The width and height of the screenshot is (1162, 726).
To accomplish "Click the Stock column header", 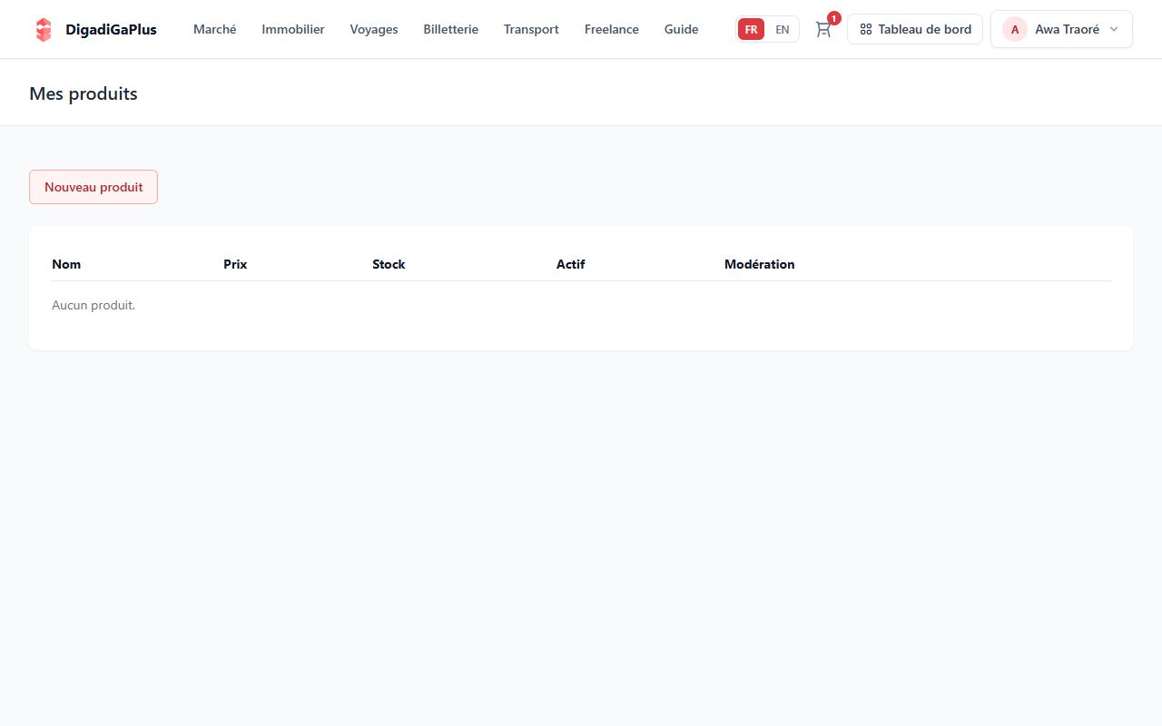I will click(389, 264).
